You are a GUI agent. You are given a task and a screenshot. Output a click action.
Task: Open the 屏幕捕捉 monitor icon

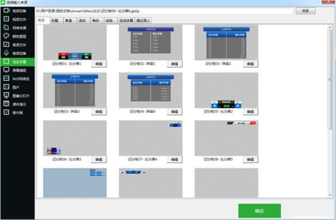point(6,70)
